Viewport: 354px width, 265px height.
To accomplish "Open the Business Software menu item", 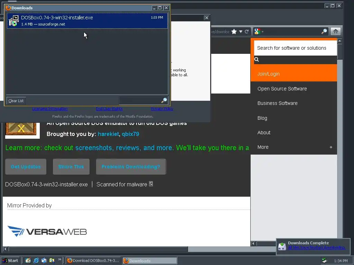I will point(278,103).
